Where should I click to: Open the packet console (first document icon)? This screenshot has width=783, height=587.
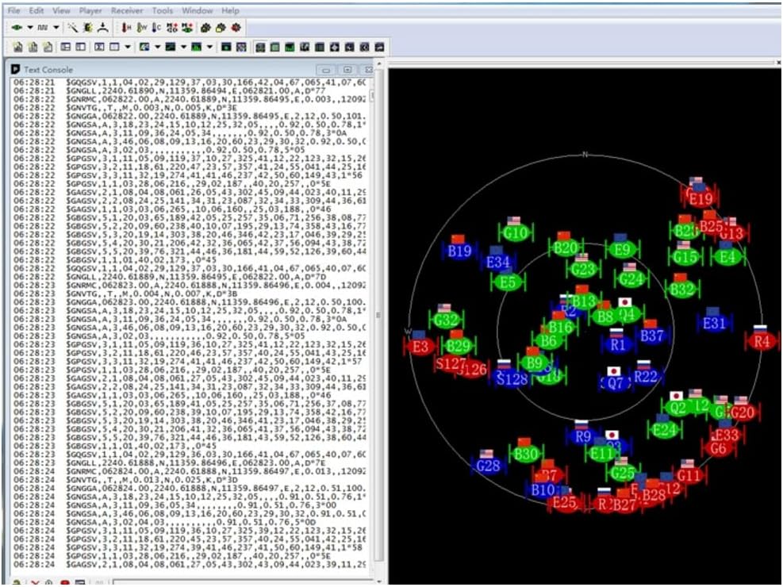[18, 48]
